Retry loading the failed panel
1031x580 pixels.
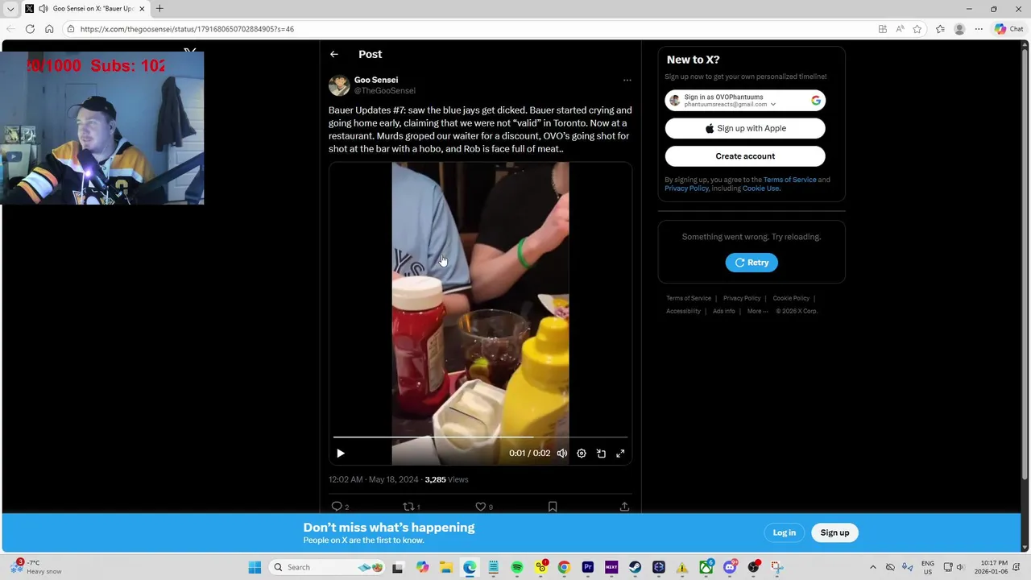pos(752,263)
